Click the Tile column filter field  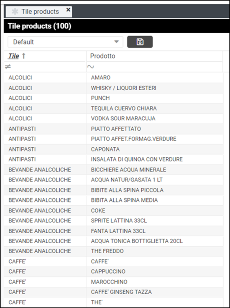(47, 67)
